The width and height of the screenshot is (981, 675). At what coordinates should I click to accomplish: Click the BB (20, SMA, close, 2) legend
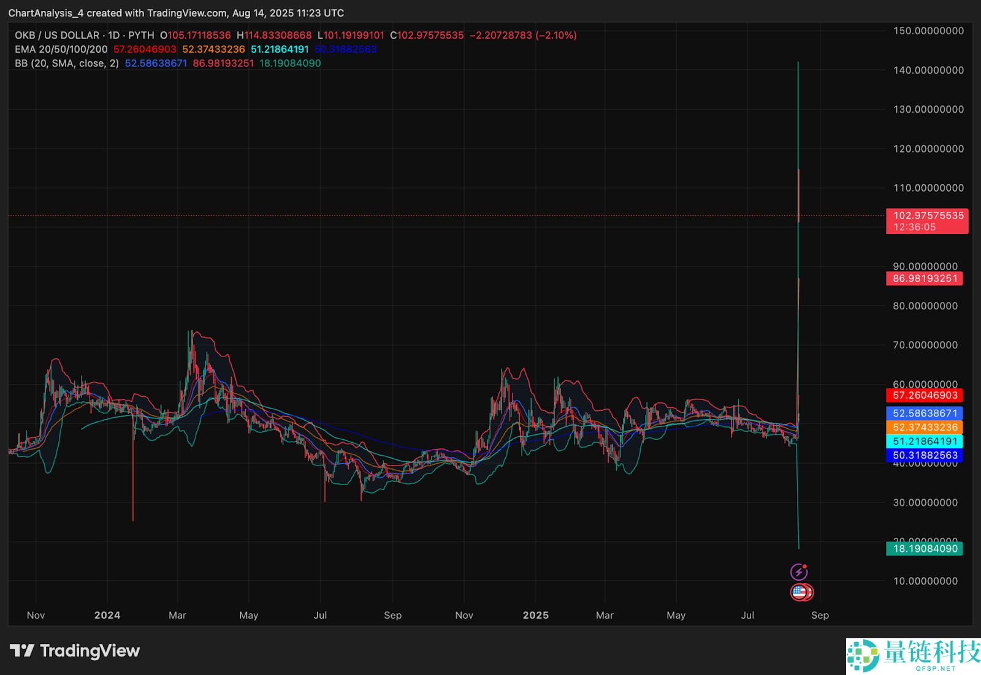click(67, 63)
